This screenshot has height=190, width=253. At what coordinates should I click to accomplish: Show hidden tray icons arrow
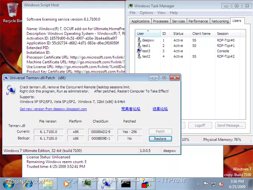point(198,184)
